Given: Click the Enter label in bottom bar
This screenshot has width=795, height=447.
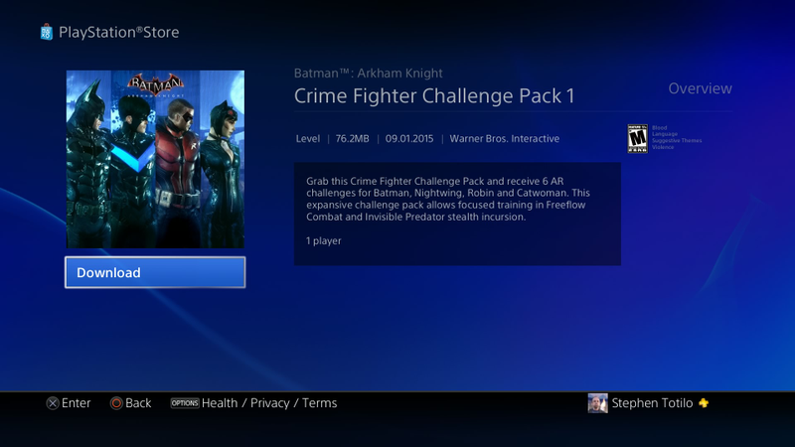Looking at the screenshot, I should (77, 403).
